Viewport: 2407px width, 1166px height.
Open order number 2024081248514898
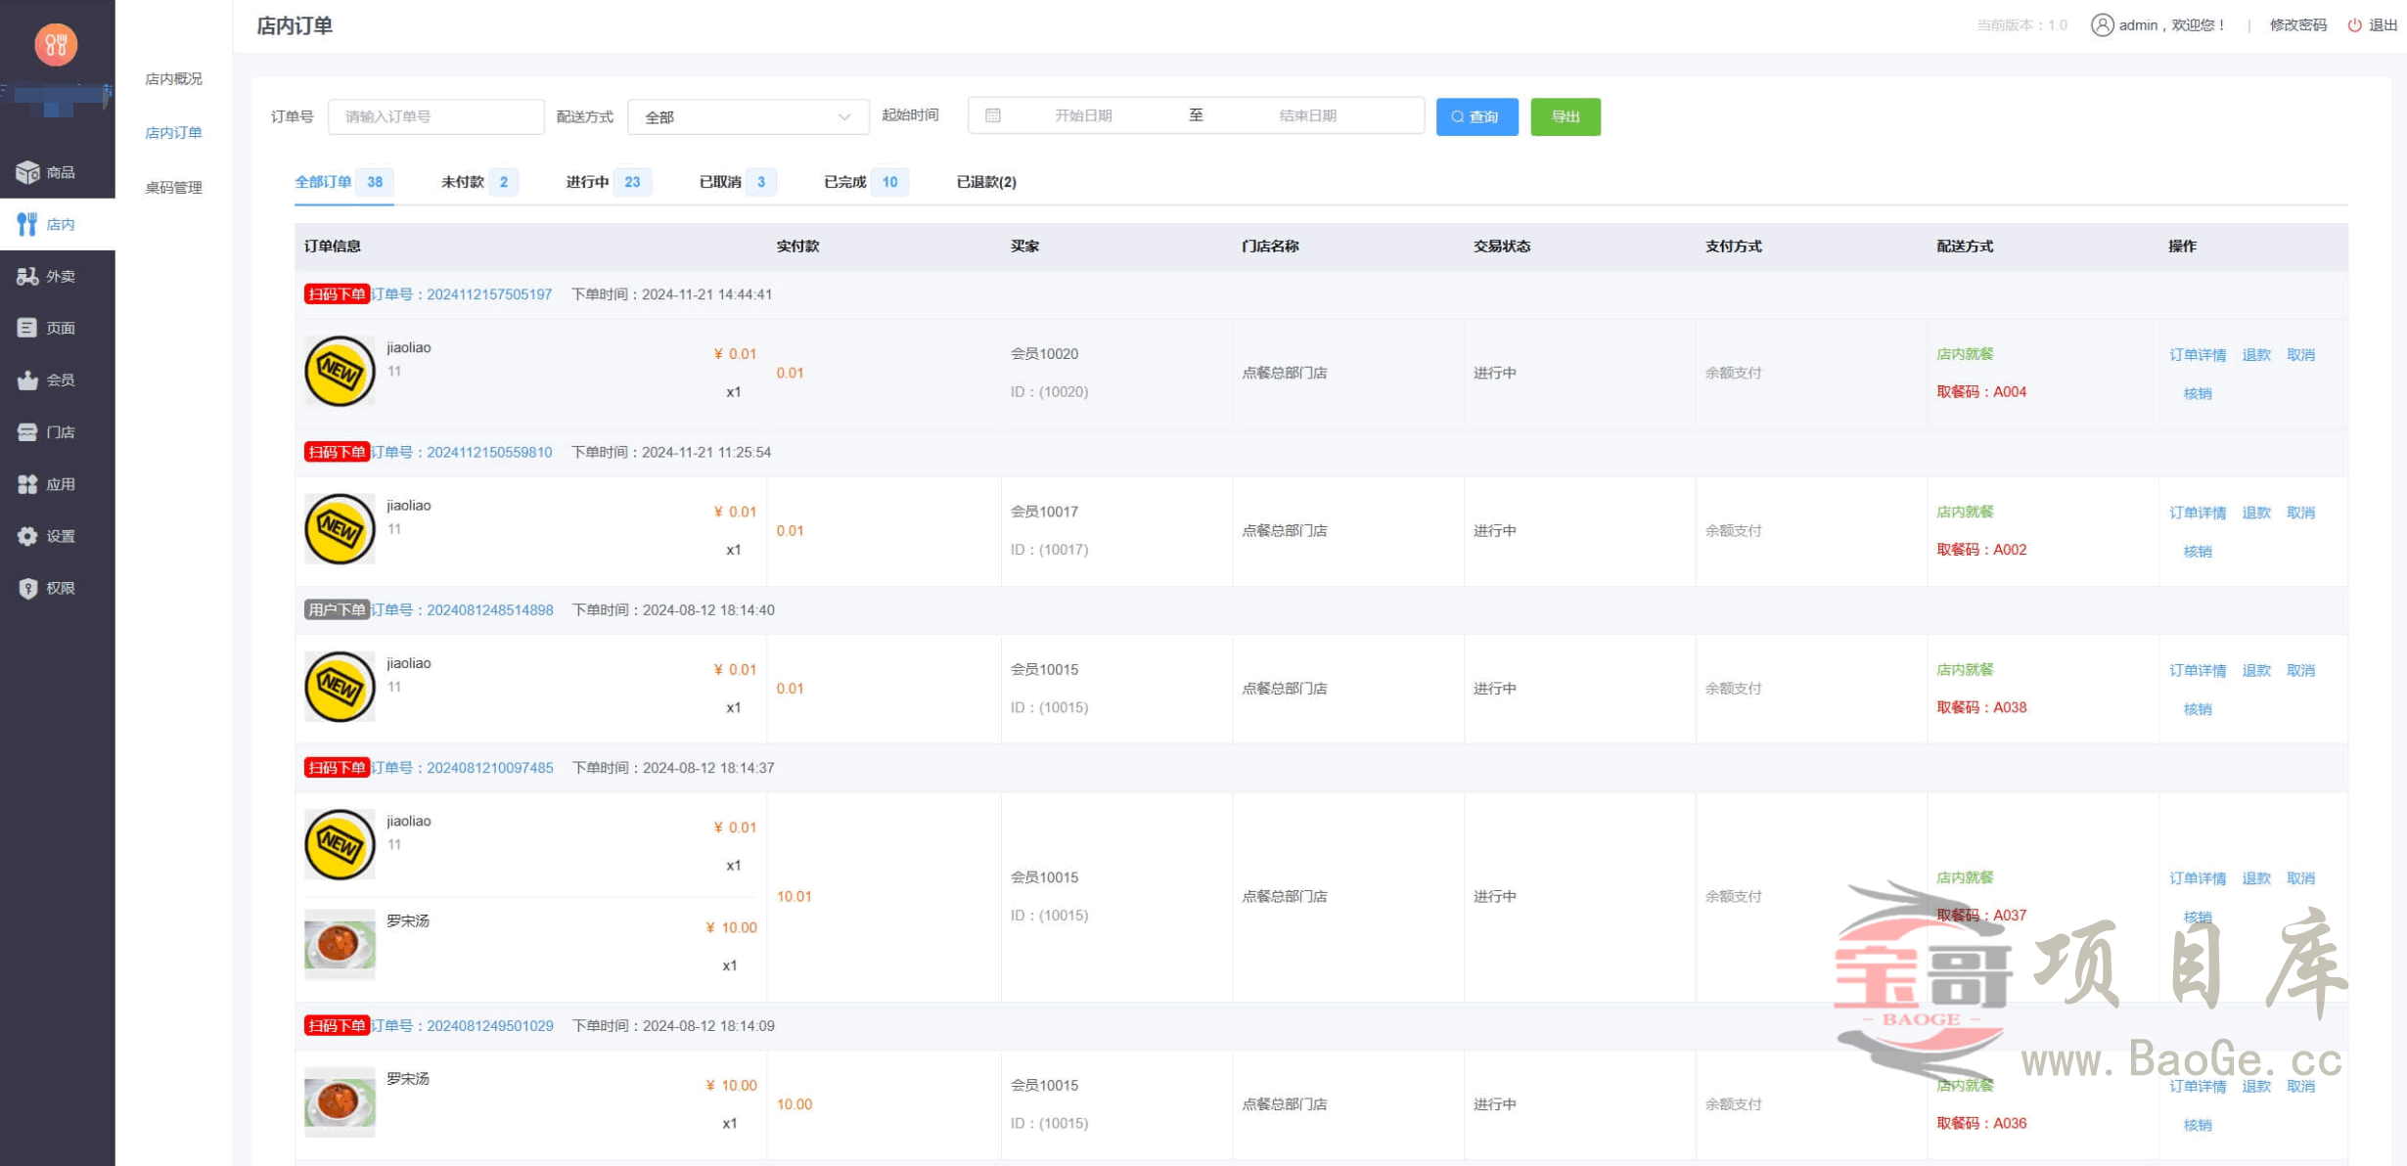(x=489, y=609)
